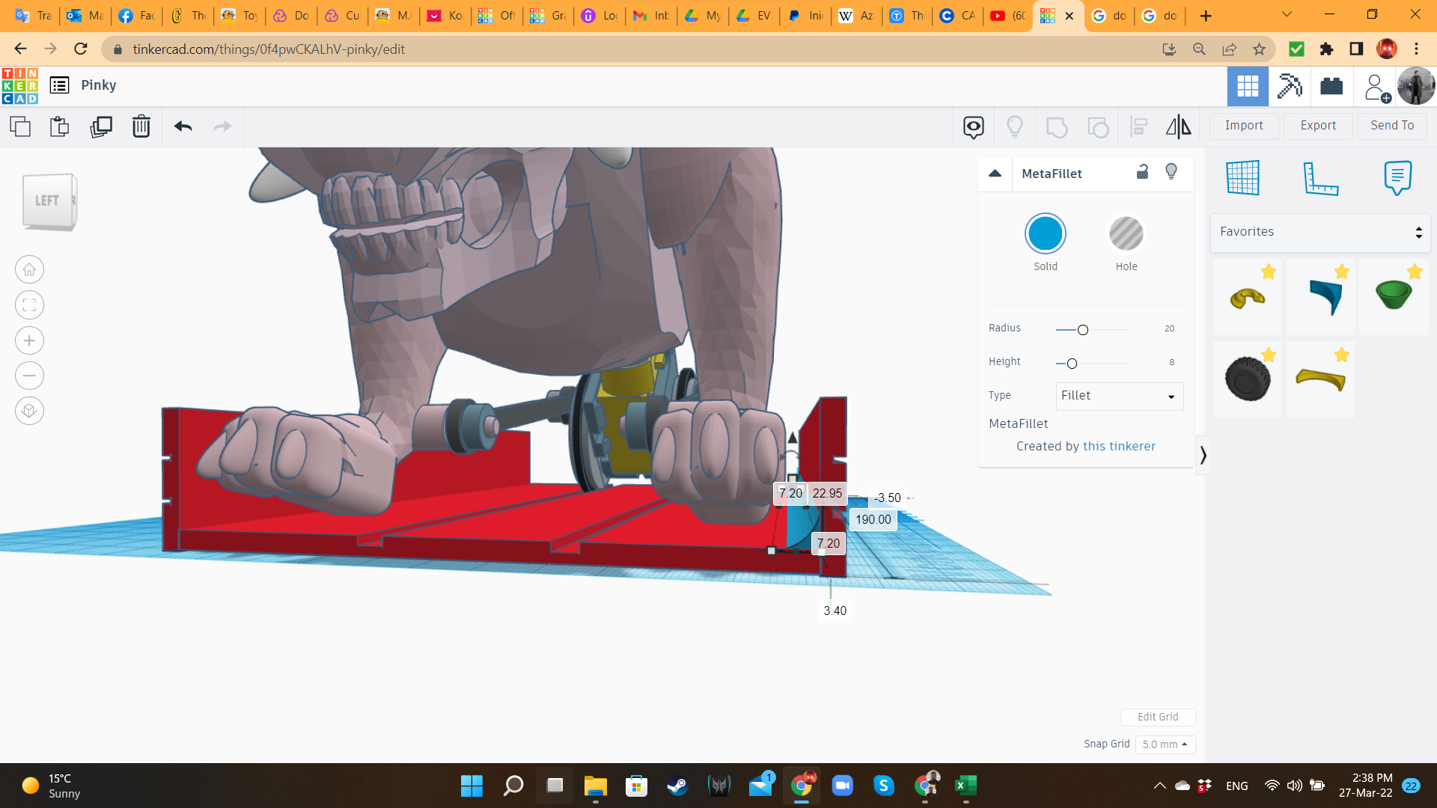Click Home view button
This screenshot has height=808, width=1437.
point(29,269)
